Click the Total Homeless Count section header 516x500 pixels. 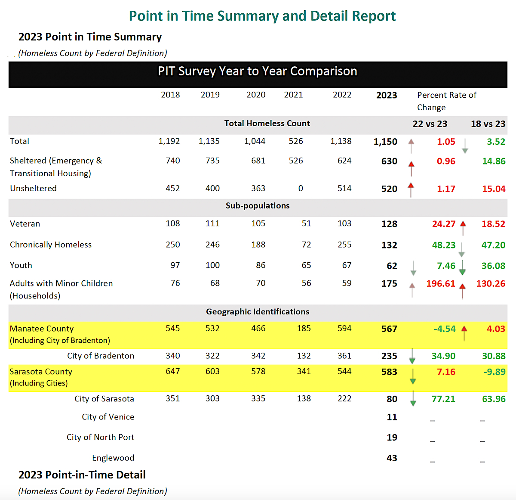pyautogui.click(x=267, y=124)
